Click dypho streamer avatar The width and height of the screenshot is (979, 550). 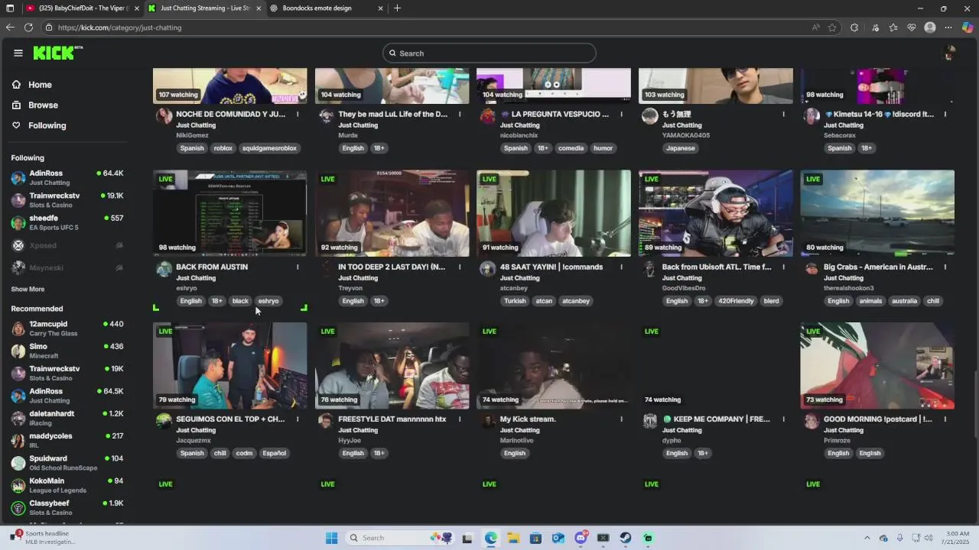tap(649, 421)
